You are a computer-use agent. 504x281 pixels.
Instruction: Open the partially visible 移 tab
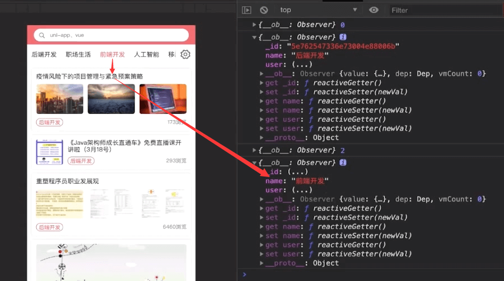[172, 54]
